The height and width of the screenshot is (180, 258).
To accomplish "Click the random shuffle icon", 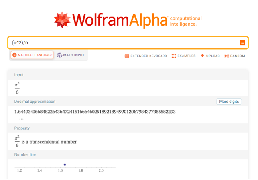I will coord(226,56).
